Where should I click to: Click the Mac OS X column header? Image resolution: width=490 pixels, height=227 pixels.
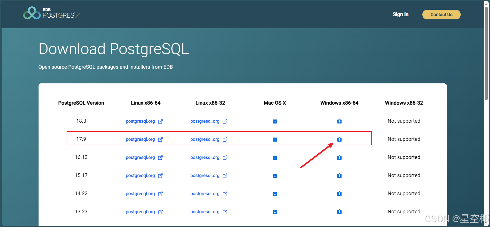(275, 103)
